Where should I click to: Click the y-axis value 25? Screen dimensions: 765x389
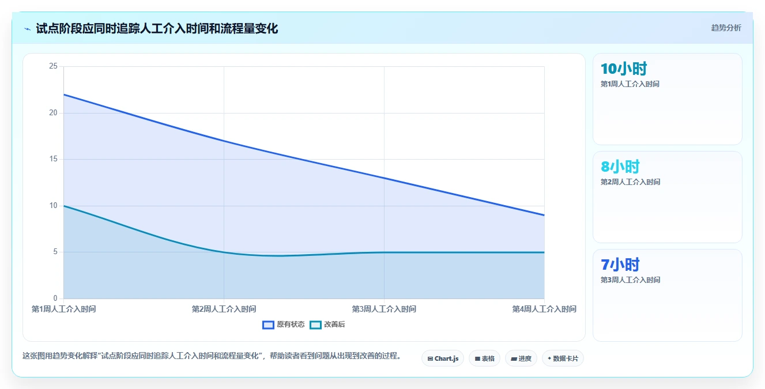tap(53, 66)
